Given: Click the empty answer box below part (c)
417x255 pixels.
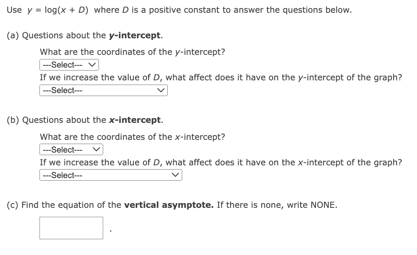Looking at the screenshot, I should [x=71, y=228].
